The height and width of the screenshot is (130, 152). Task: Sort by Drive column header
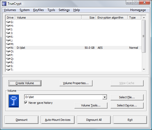pyautogui.click(x=10, y=18)
